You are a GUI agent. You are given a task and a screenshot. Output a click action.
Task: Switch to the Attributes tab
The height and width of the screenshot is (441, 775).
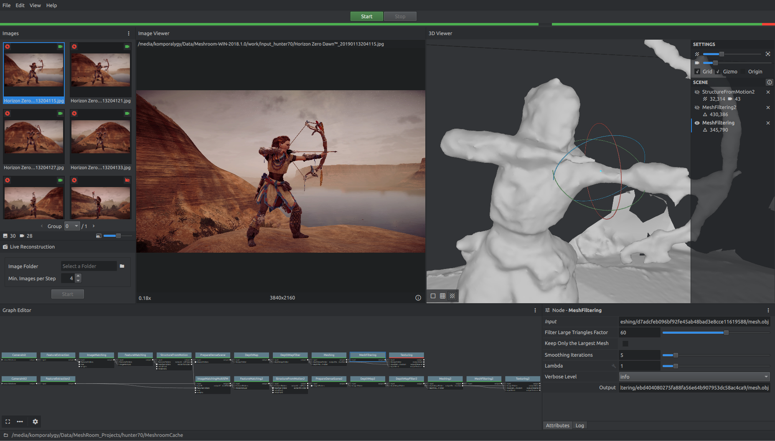pyautogui.click(x=557, y=426)
